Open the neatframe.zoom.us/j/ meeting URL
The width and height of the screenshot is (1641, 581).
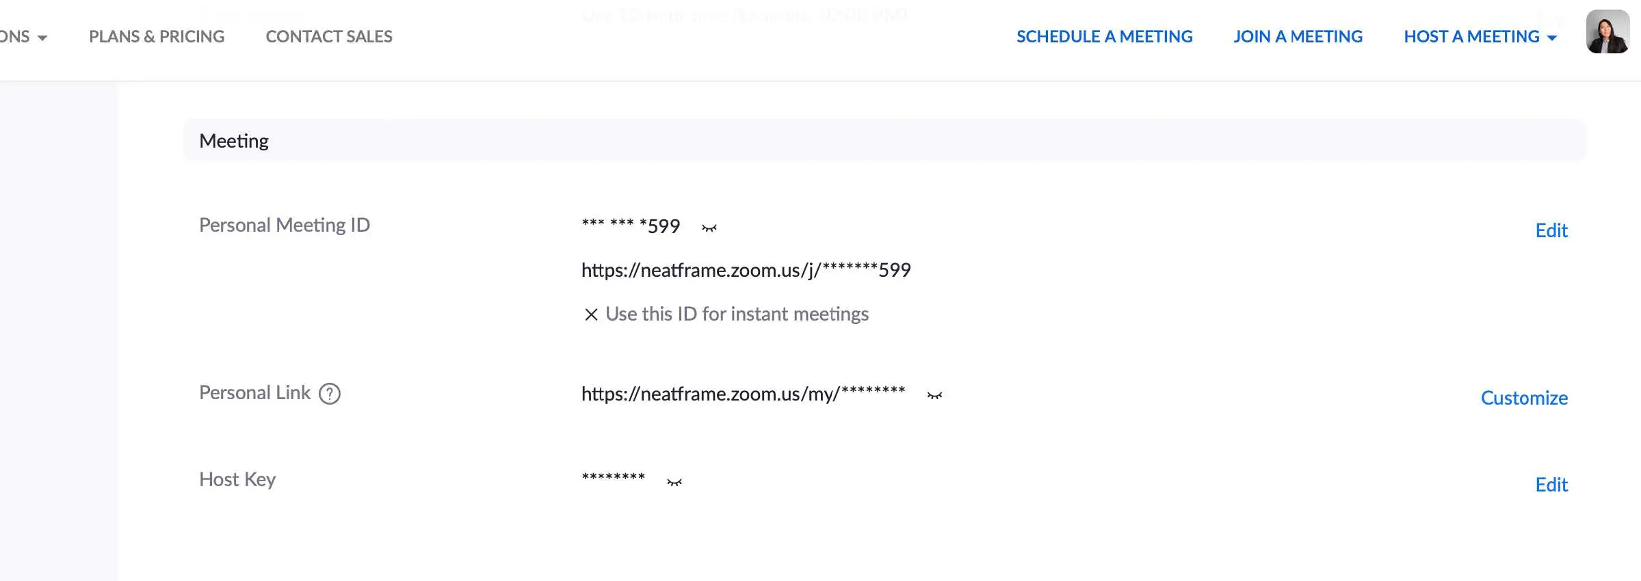point(746,270)
